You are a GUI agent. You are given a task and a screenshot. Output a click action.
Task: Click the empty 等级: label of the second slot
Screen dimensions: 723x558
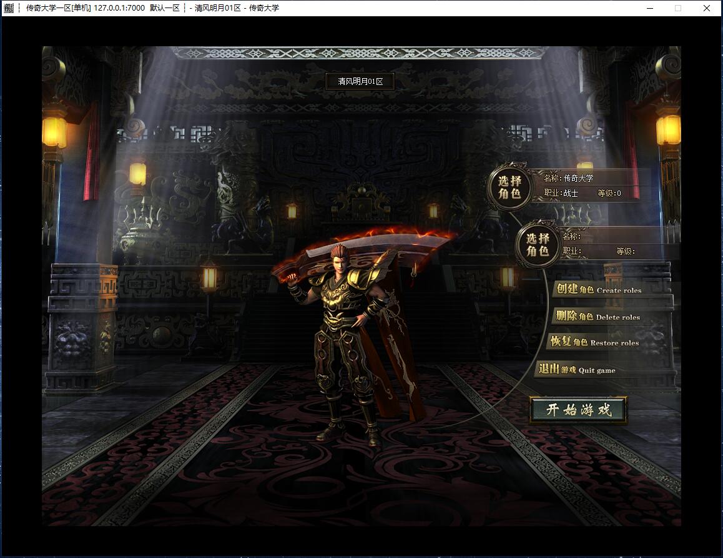[x=626, y=252]
